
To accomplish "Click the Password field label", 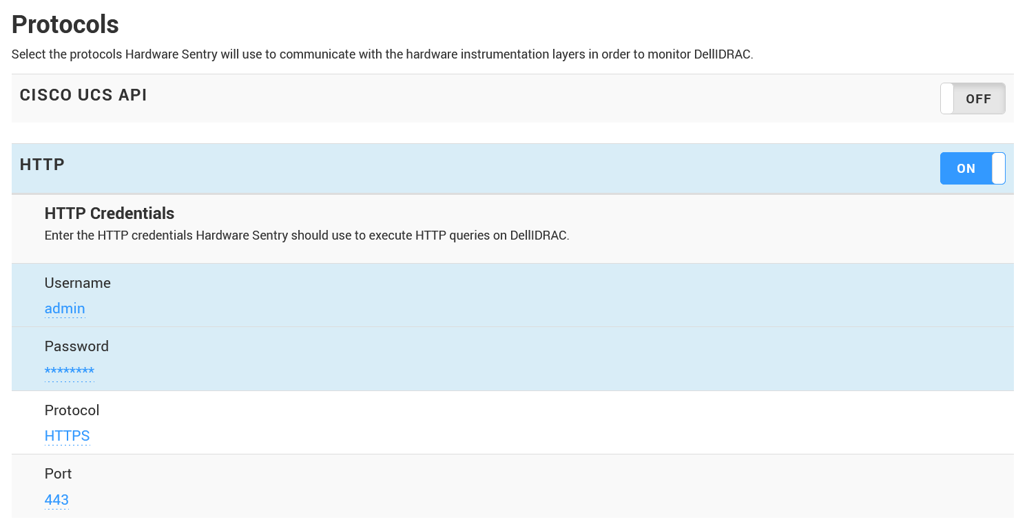I will [x=76, y=346].
